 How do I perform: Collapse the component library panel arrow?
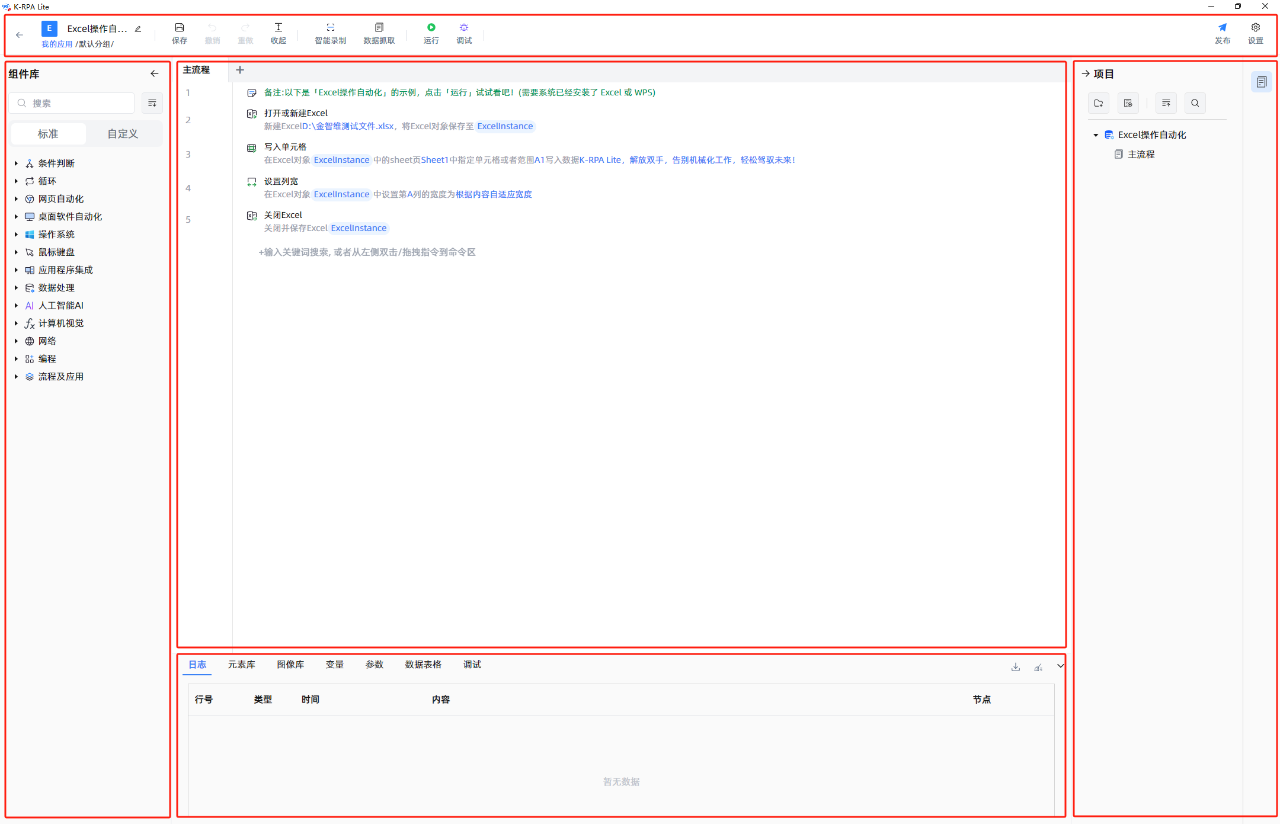[x=155, y=73]
